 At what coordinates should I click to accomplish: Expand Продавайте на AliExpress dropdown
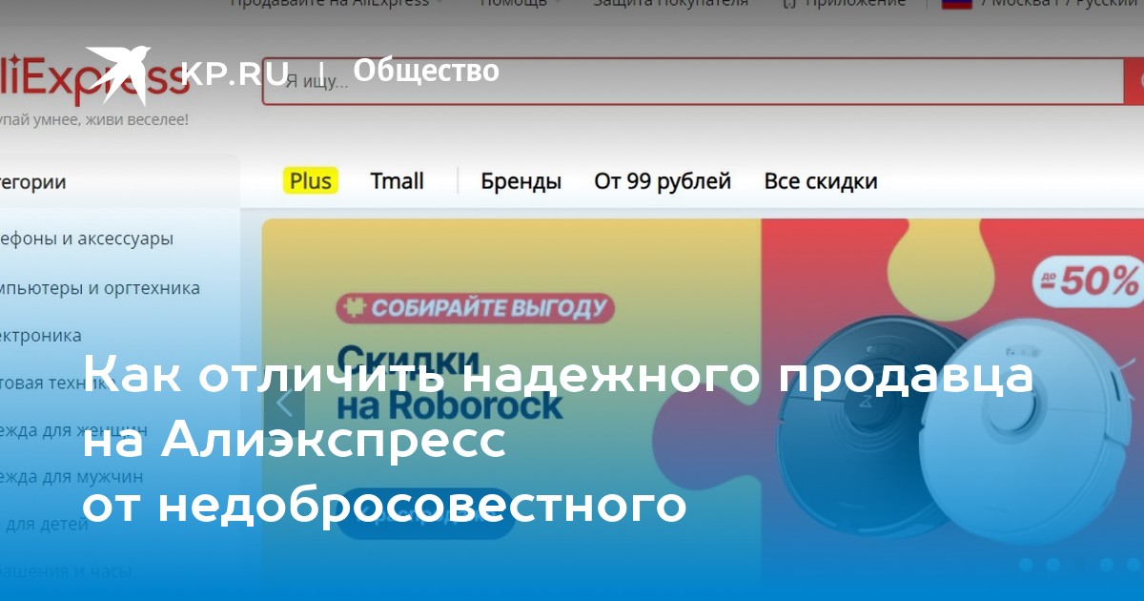coord(337,3)
